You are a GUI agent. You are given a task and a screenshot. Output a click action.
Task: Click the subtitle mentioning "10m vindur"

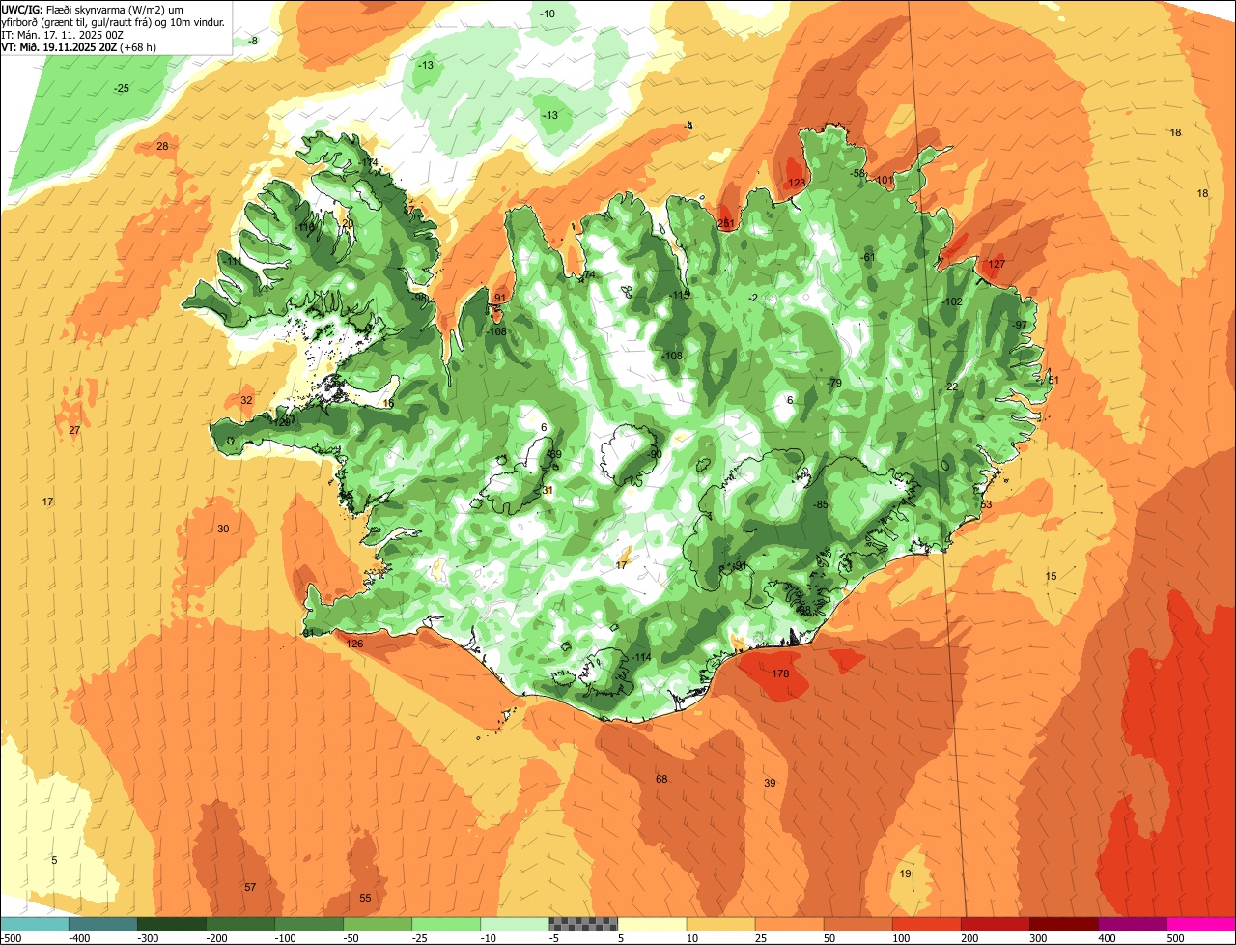coord(113,21)
